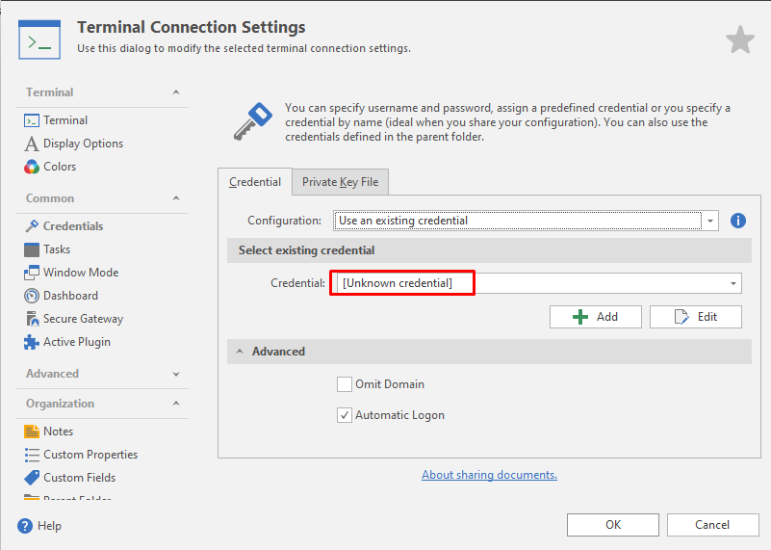Open the Active Plugin puzzle icon

[x=33, y=342]
